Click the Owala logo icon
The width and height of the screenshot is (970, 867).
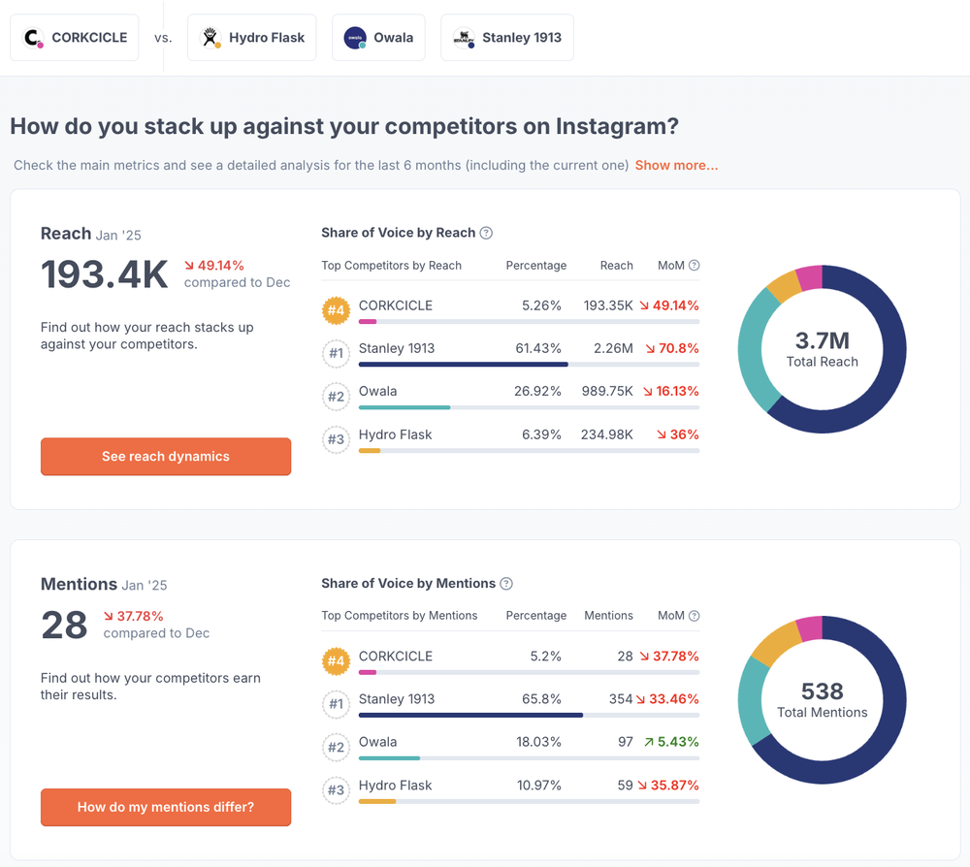tap(355, 38)
